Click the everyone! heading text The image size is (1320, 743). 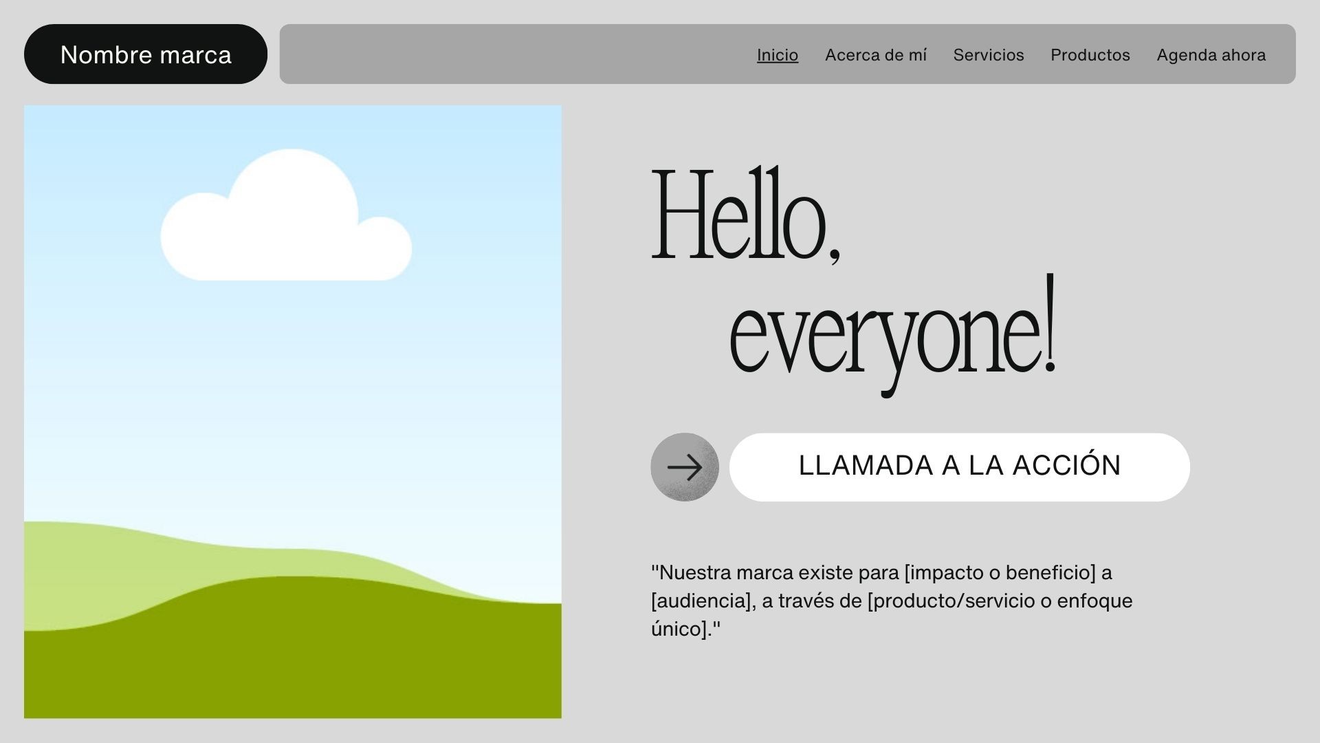click(x=892, y=334)
